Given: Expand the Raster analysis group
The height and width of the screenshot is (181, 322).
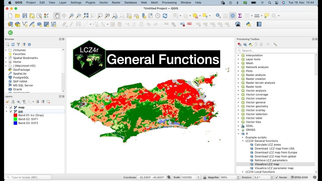Looking at the screenshot, I should [238, 75].
